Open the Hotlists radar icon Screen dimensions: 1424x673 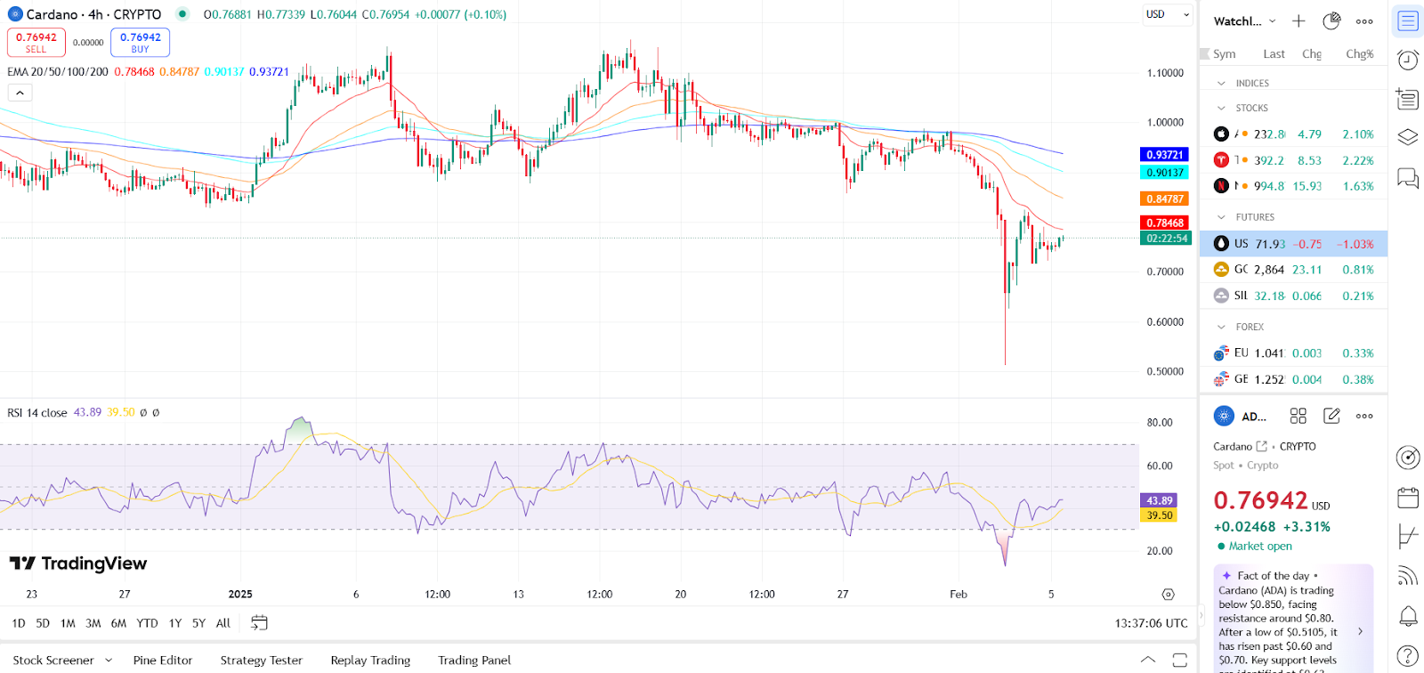[1407, 458]
